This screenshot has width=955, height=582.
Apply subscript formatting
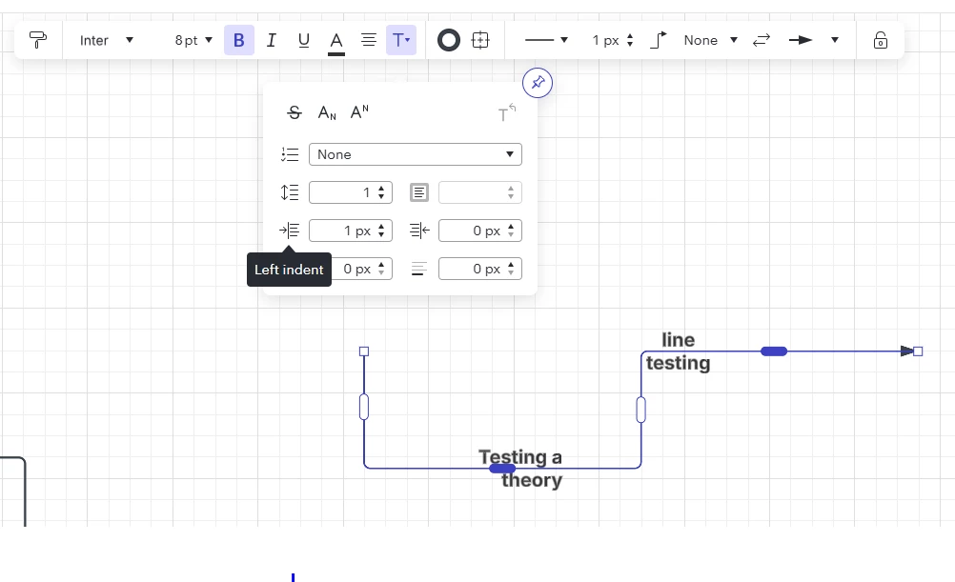coord(327,112)
